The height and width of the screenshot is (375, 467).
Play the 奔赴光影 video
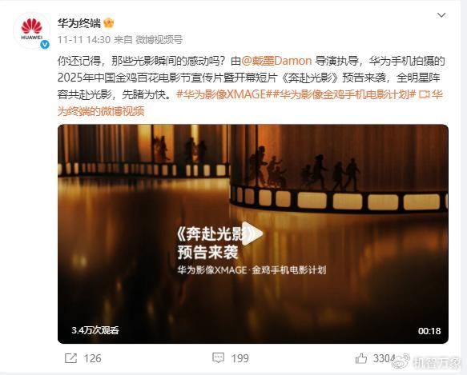click(x=252, y=233)
